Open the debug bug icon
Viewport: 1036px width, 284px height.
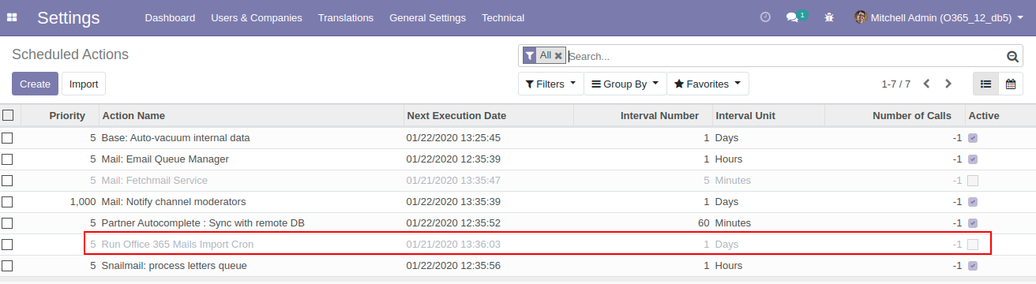point(829,17)
